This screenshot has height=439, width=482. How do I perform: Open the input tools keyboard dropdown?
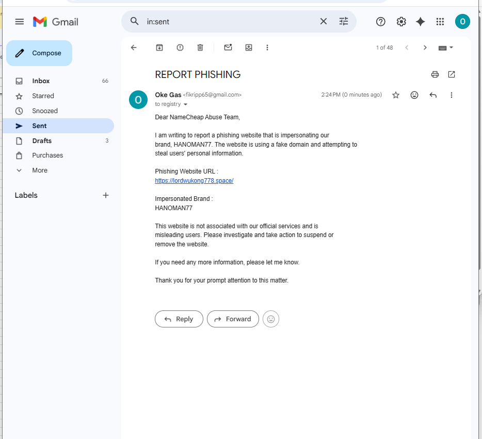[446, 48]
